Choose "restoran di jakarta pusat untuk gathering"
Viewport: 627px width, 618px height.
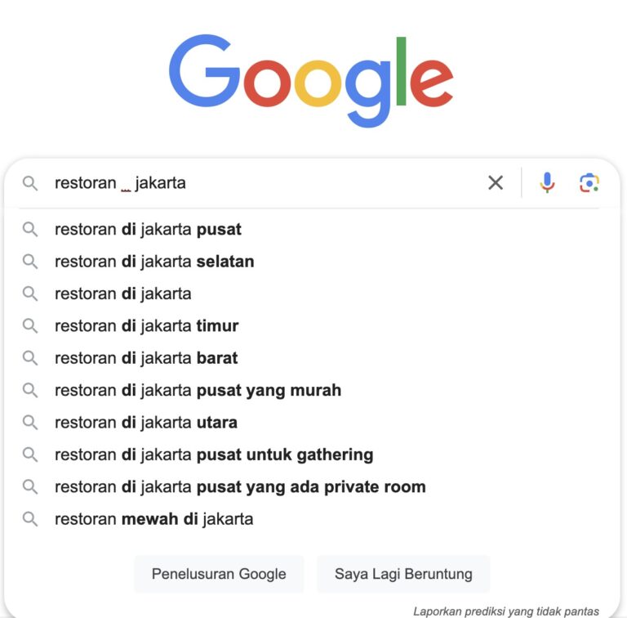pos(214,455)
